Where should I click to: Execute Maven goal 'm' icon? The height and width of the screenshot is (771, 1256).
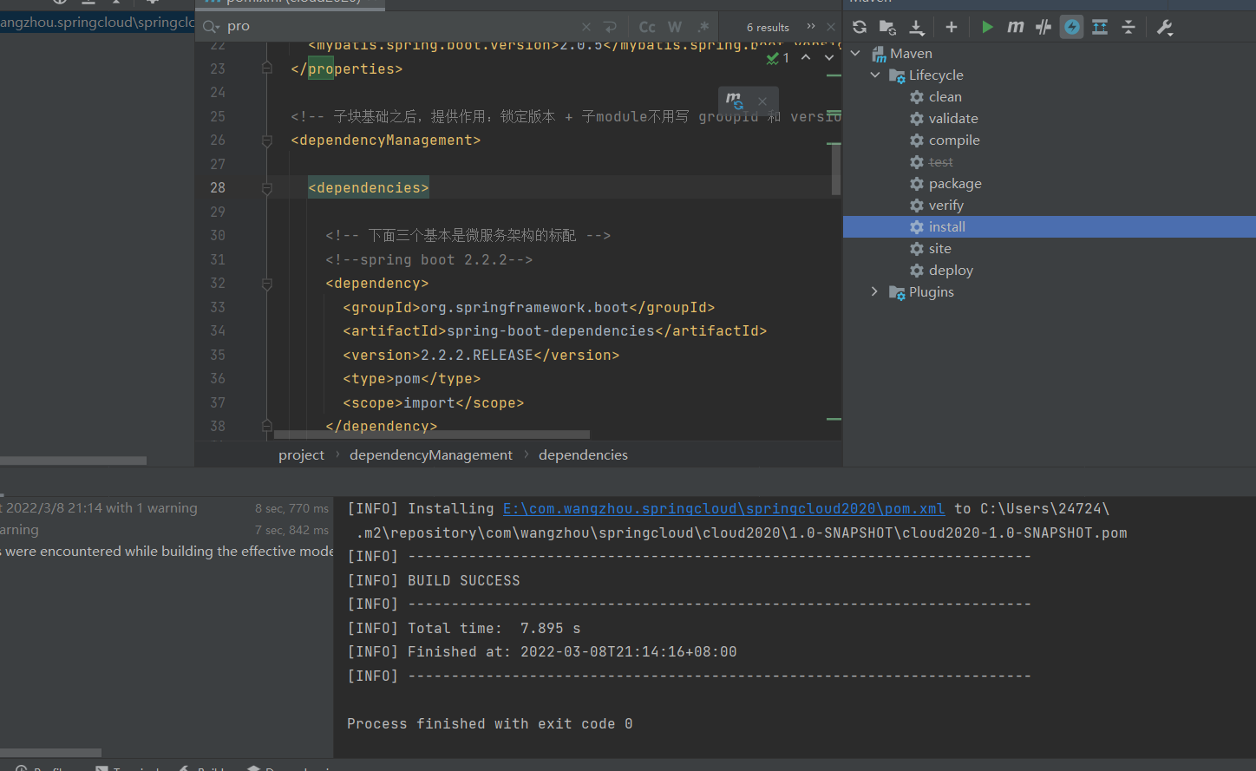click(x=1015, y=27)
